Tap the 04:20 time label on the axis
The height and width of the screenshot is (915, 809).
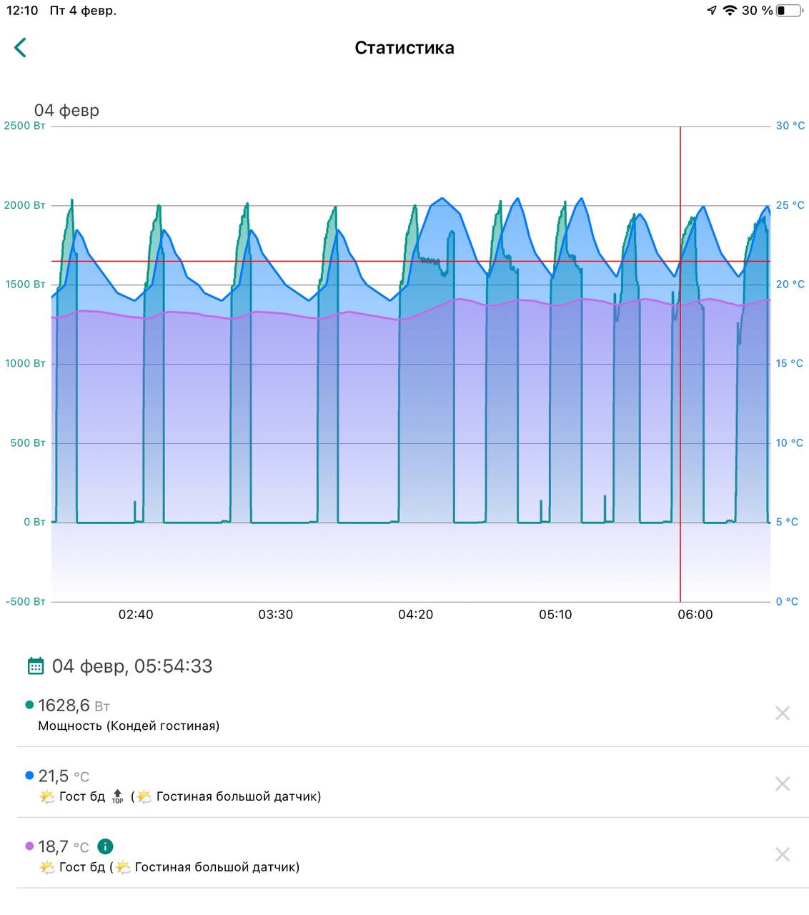(x=415, y=615)
